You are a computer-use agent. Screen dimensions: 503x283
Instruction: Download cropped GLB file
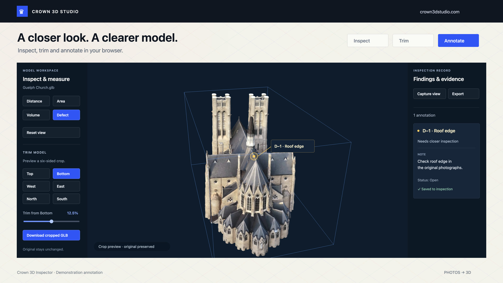click(x=51, y=235)
